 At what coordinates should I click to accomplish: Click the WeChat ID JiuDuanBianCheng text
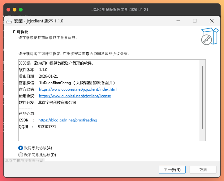(x=55, y=83)
